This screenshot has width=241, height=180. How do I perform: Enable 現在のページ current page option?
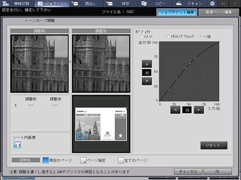(46, 161)
